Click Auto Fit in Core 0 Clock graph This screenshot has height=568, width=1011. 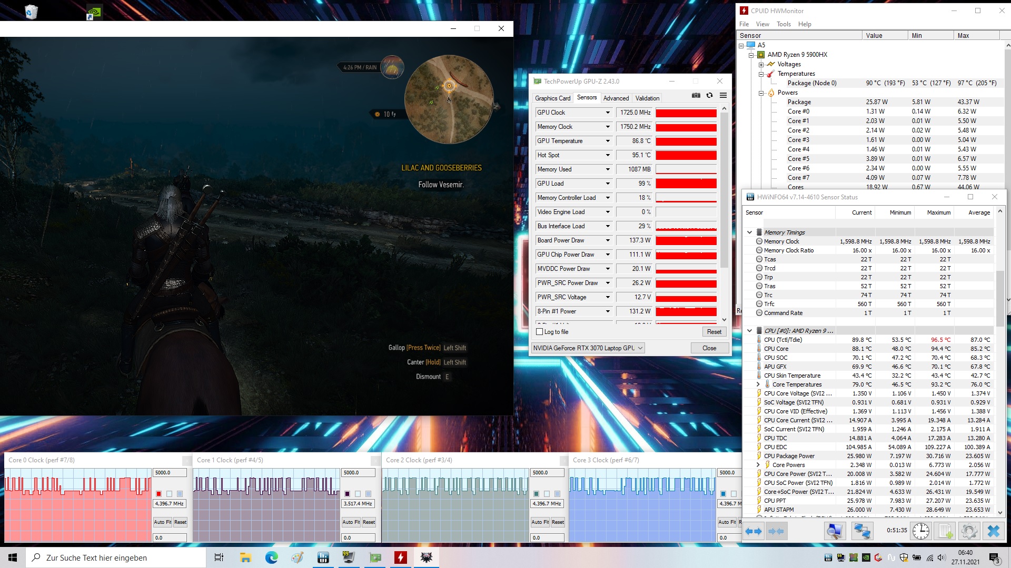pyautogui.click(x=162, y=522)
